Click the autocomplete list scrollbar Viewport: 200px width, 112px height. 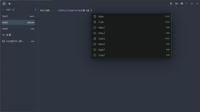[x=171, y=18]
